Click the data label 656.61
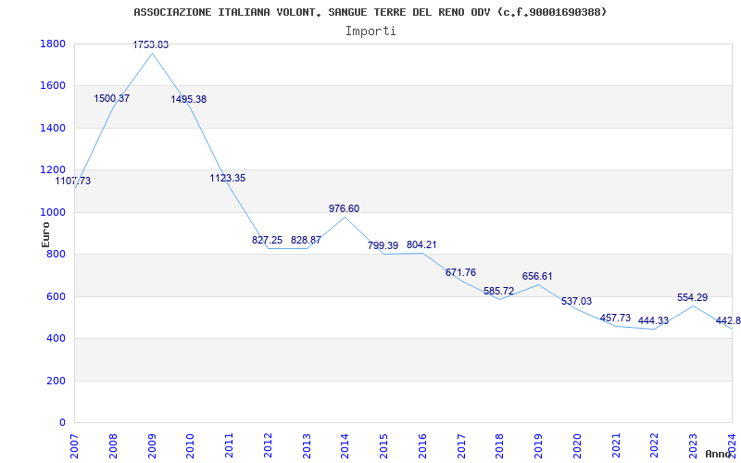Screen dimensions: 741x463 click(x=537, y=276)
